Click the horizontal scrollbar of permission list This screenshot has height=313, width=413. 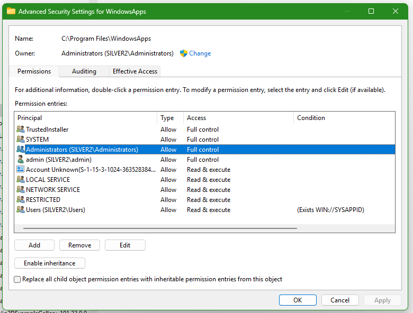[x=160, y=228]
